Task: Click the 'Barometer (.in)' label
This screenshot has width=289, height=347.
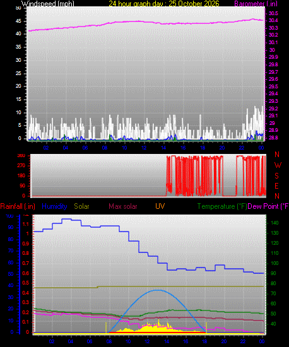Action: click(x=256, y=4)
